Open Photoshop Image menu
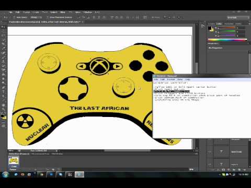 point(27,12)
